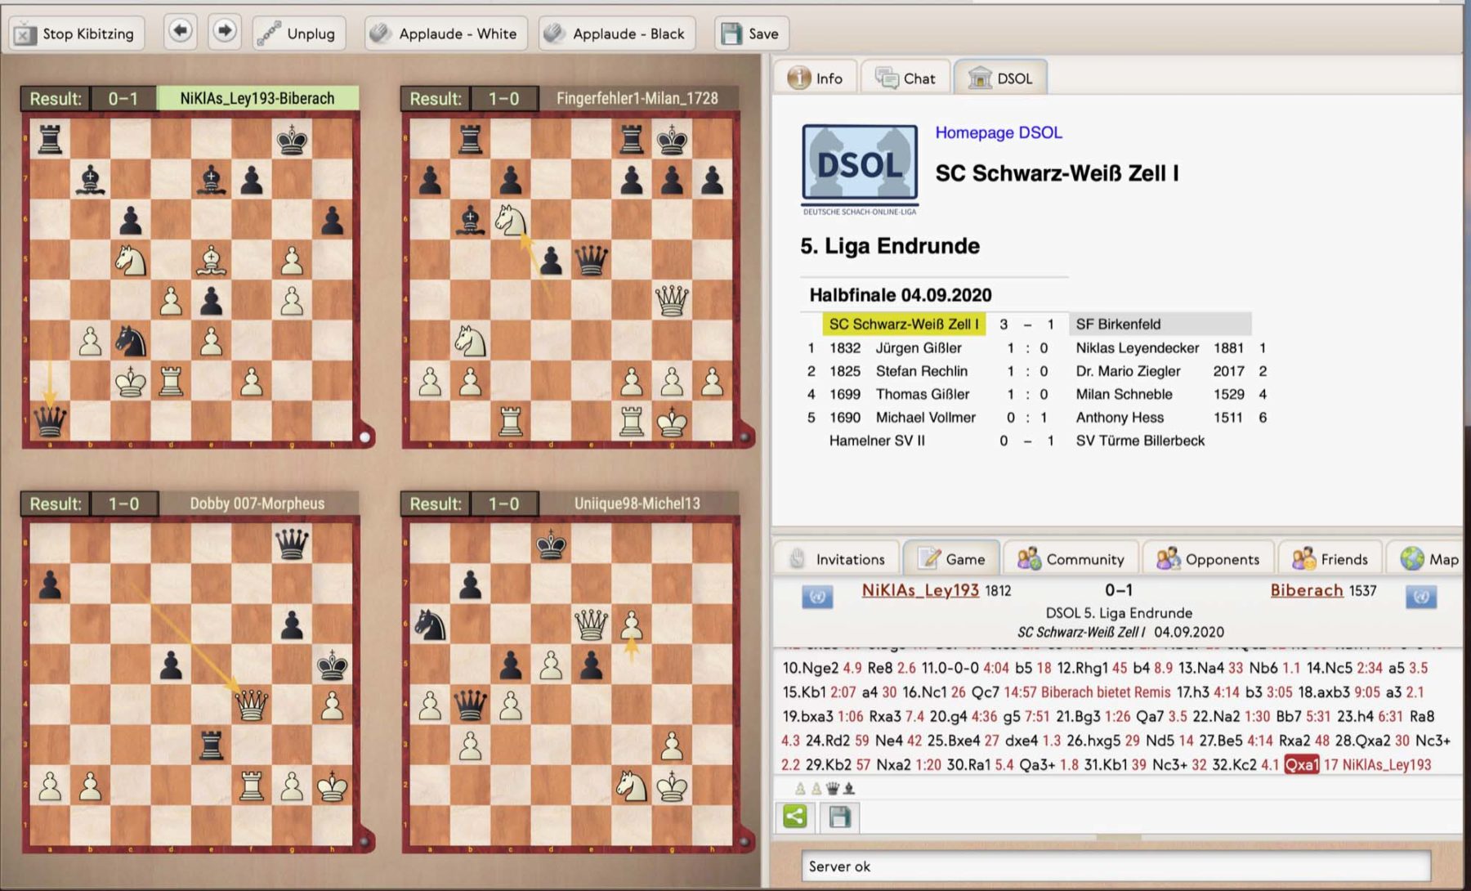Applaud the Black player
Viewport: 1471px width, 891px height.
(x=617, y=34)
